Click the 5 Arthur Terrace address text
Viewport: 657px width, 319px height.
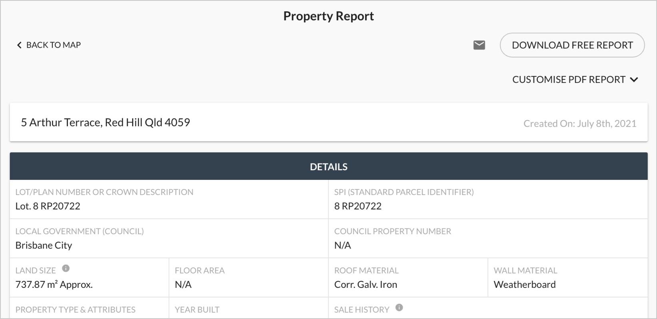click(106, 122)
